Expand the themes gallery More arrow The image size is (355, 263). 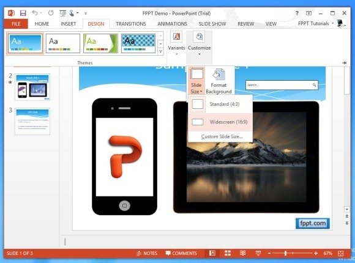click(x=160, y=52)
